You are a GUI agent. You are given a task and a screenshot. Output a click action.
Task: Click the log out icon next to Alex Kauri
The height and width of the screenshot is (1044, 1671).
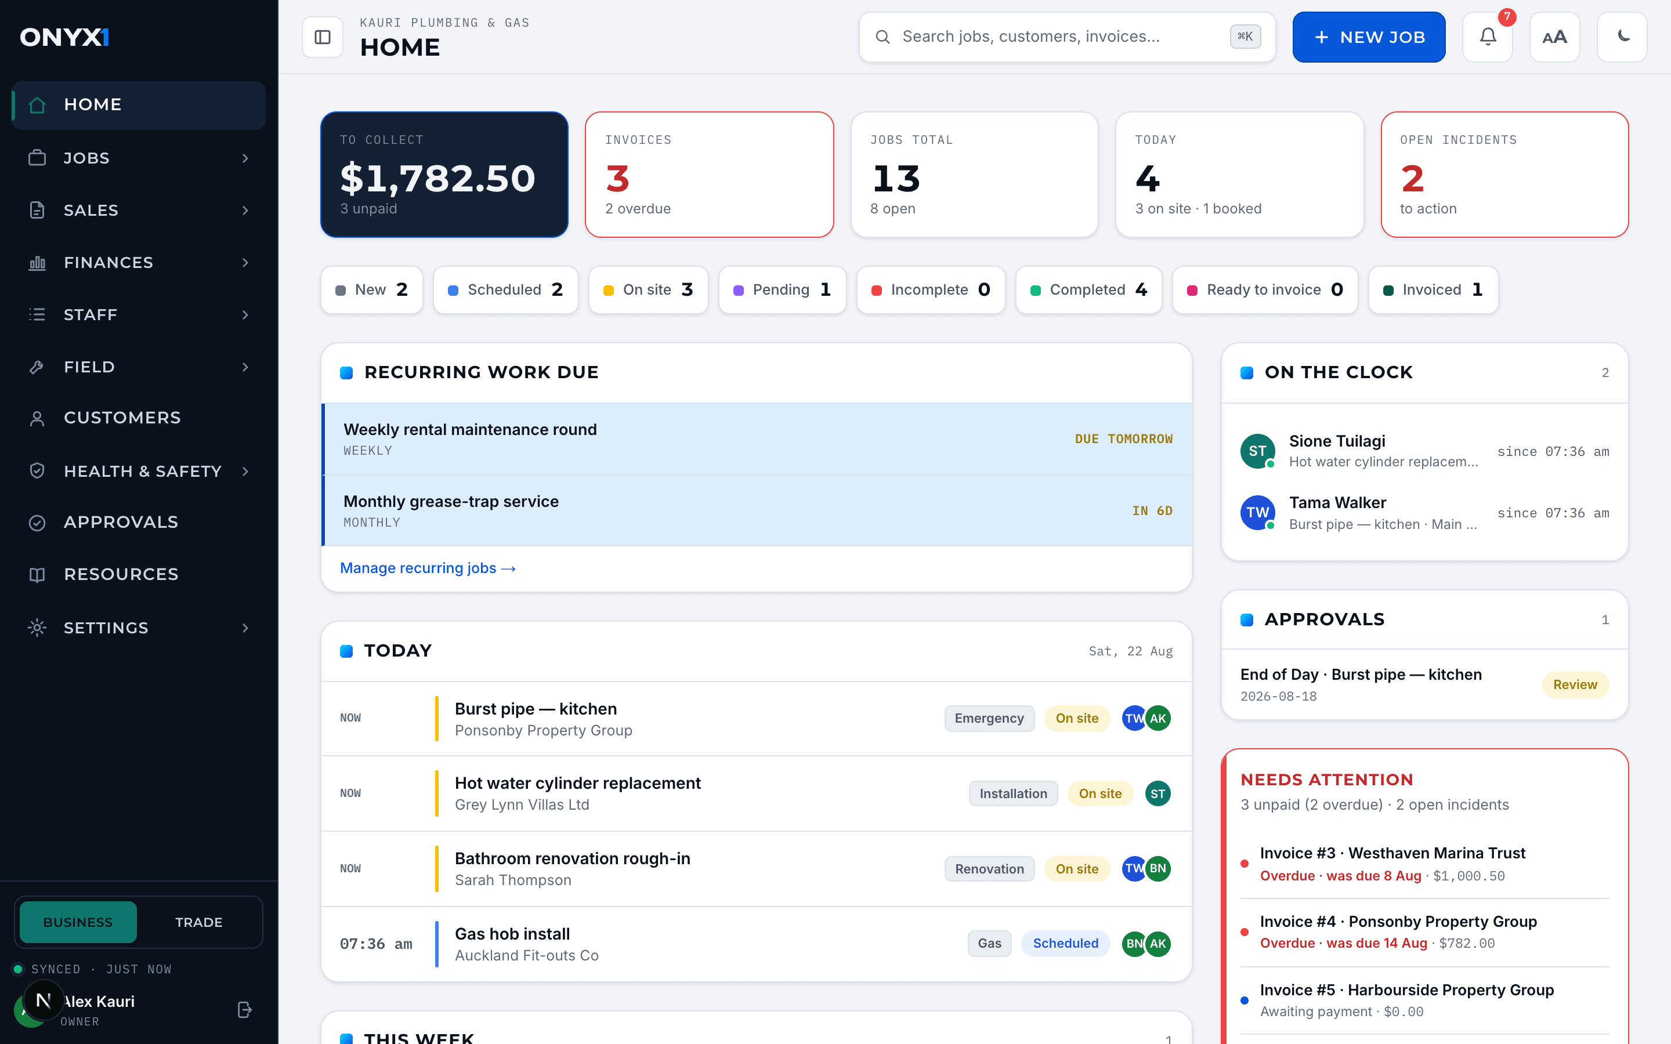point(244,1009)
